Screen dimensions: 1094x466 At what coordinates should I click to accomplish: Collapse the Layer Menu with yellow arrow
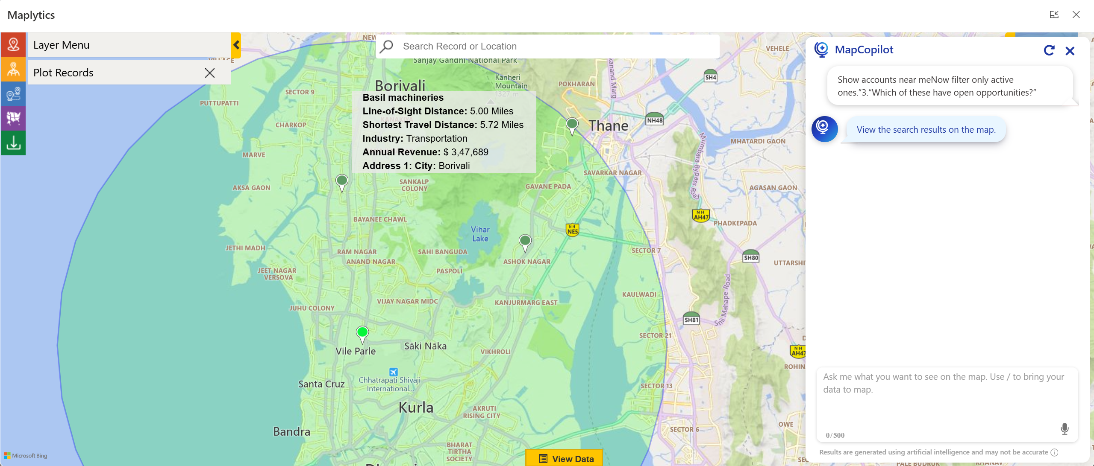236,45
